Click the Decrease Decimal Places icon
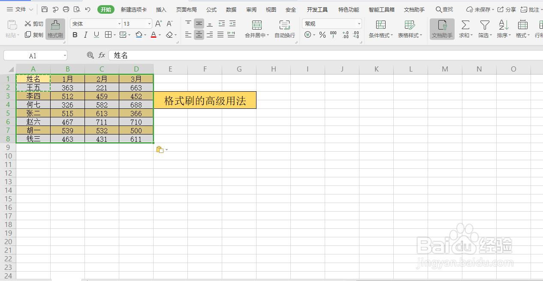The image size is (543, 281). [x=356, y=35]
